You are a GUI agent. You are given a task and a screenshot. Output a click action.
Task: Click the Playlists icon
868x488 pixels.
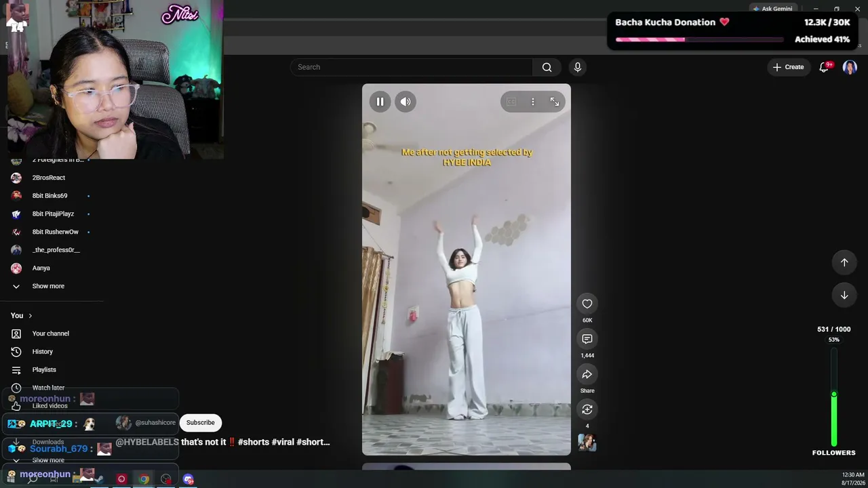(16, 370)
